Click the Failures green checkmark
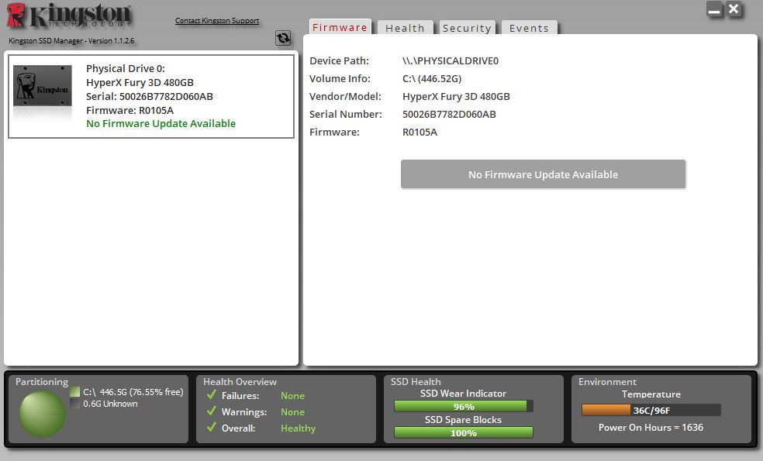This screenshot has width=763, height=461. click(x=211, y=395)
